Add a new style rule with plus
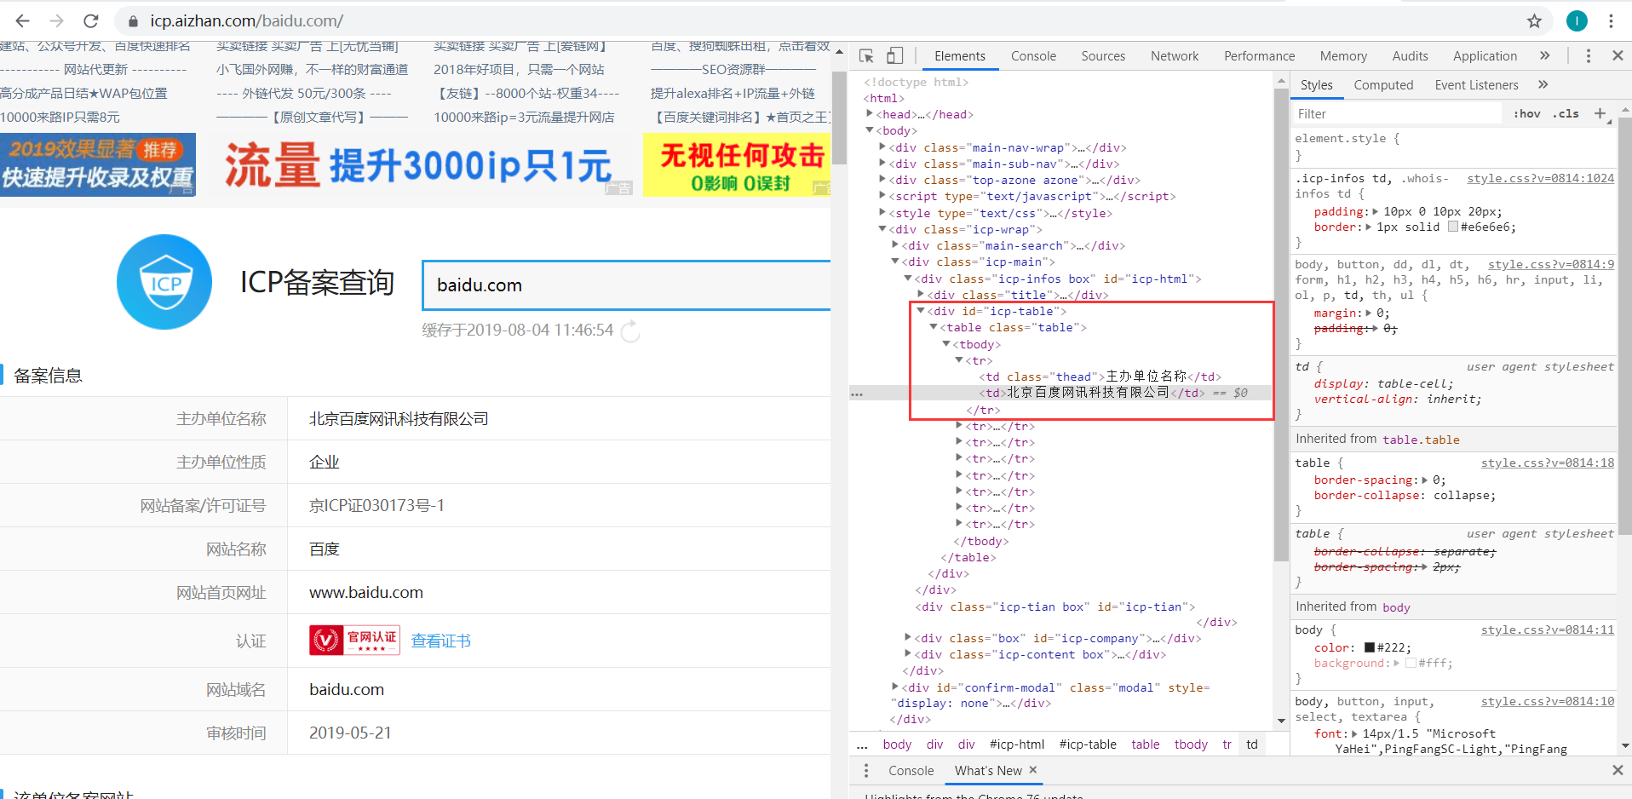 (1600, 113)
